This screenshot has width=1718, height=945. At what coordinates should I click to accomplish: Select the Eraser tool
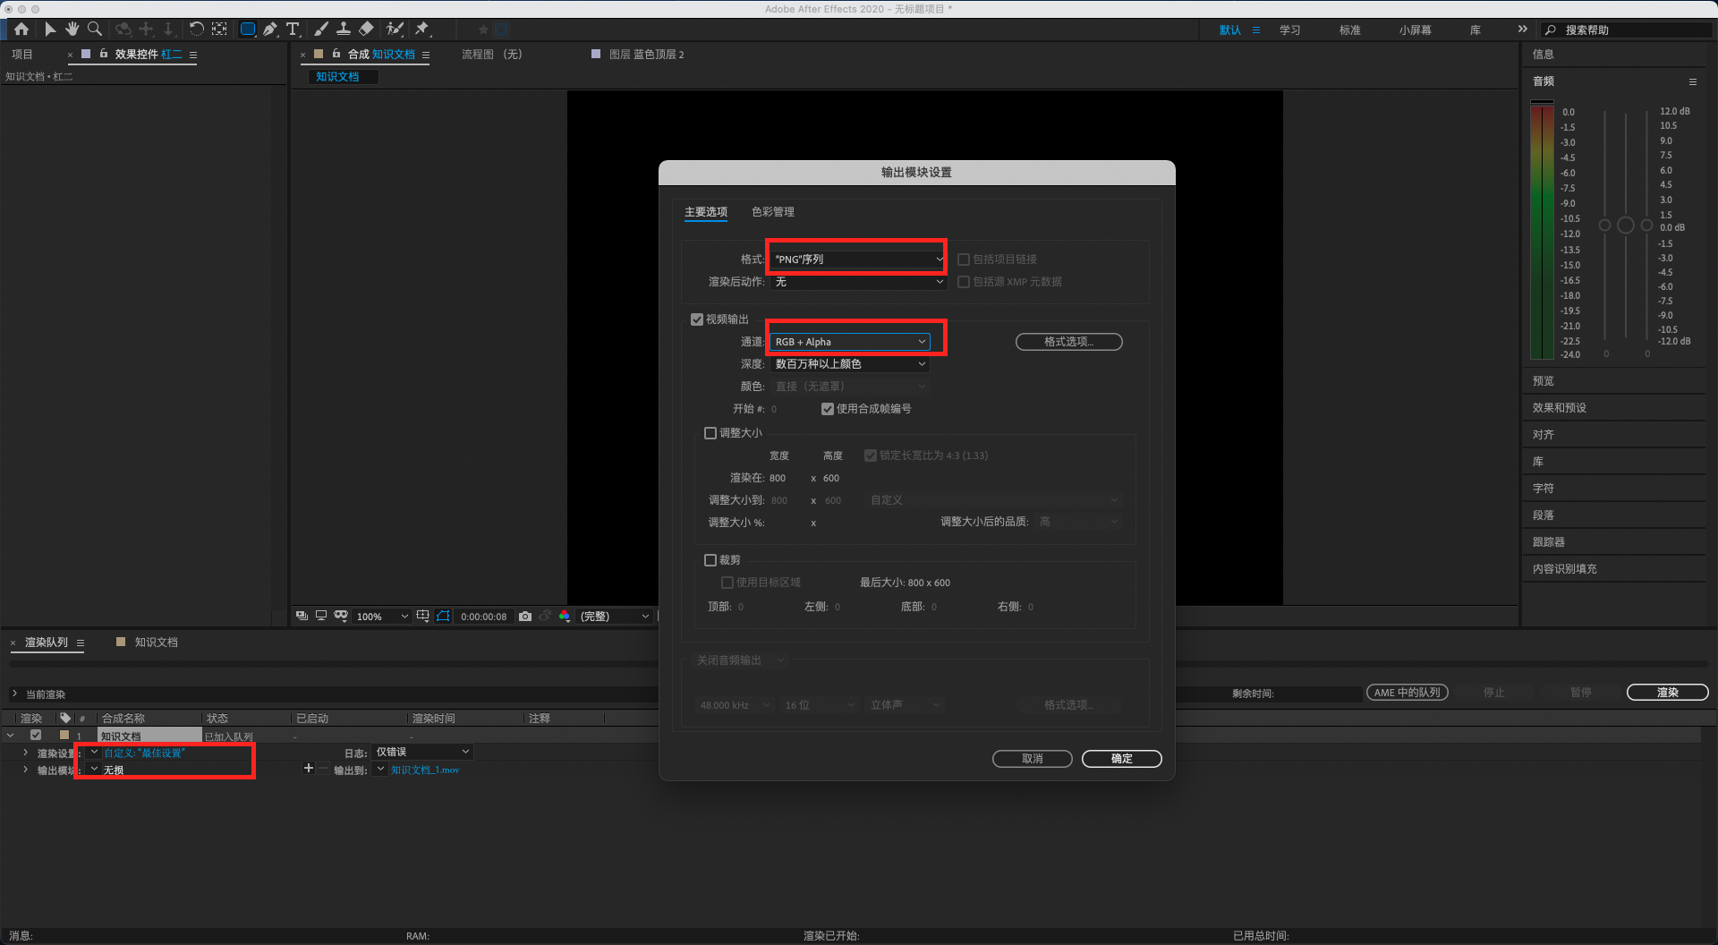pos(366,30)
